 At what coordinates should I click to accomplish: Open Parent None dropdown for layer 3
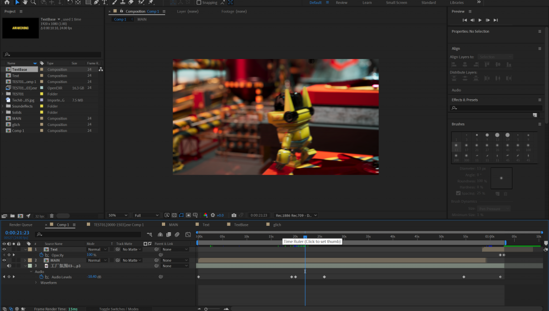[175, 266]
